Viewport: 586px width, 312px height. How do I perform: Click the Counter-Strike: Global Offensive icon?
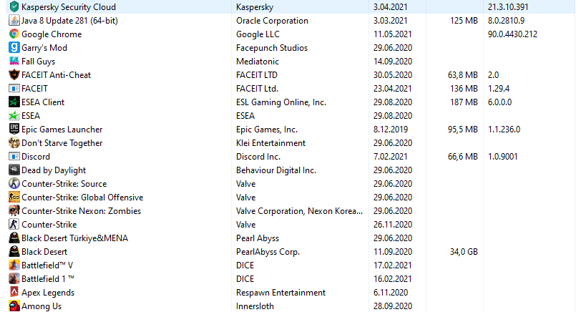(14, 198)
